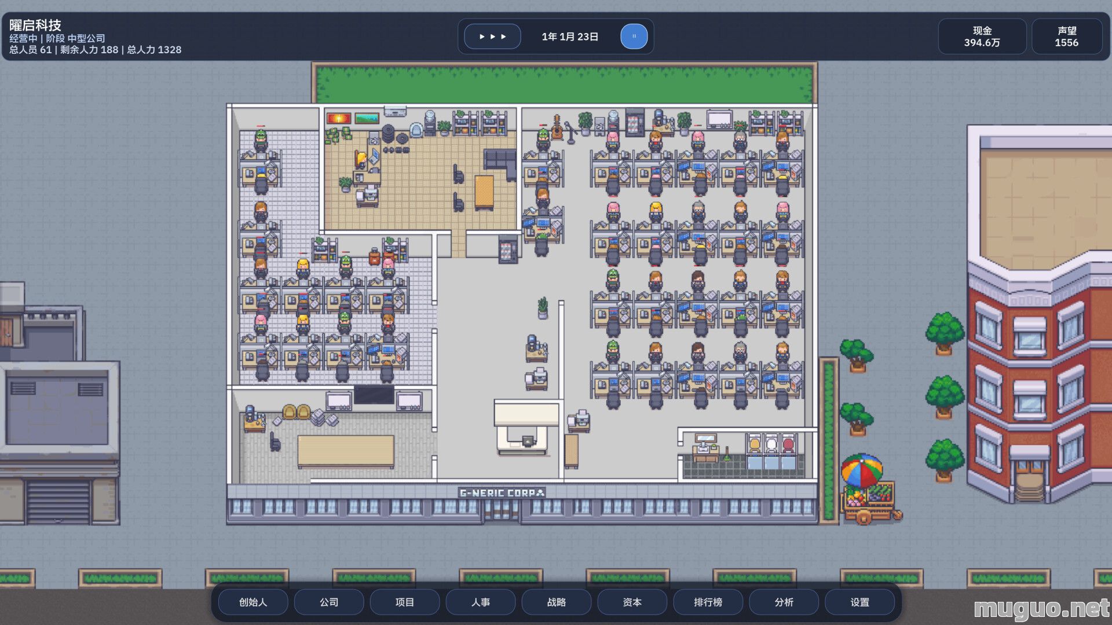Select the dark sofa in the lounge
Viewport: 1112px width, 625px height.
[x=500, y=164]
